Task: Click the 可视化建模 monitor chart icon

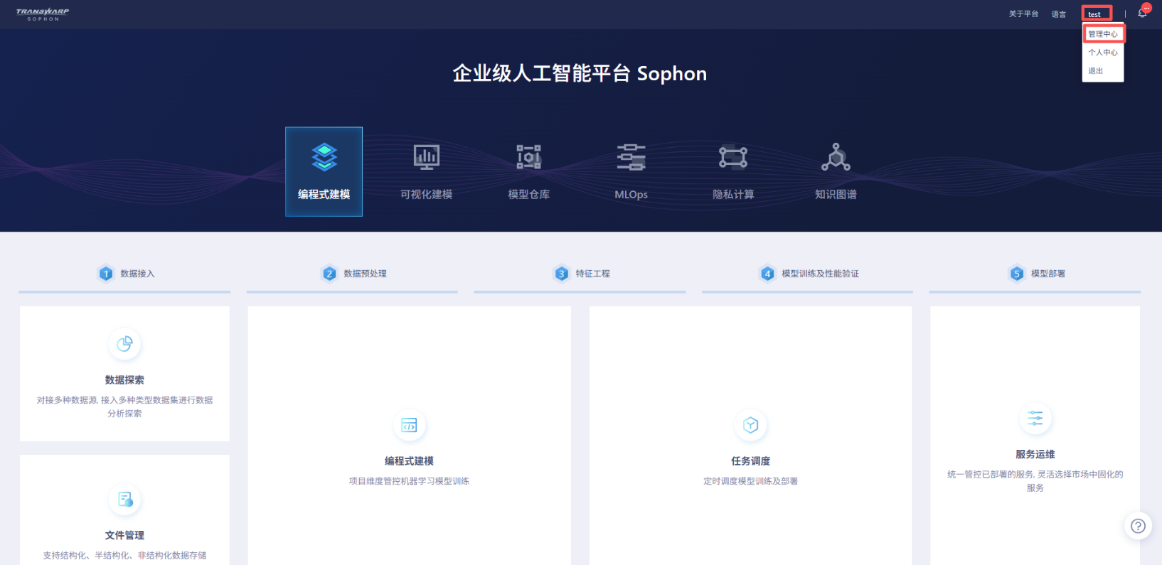Action: 427,157
